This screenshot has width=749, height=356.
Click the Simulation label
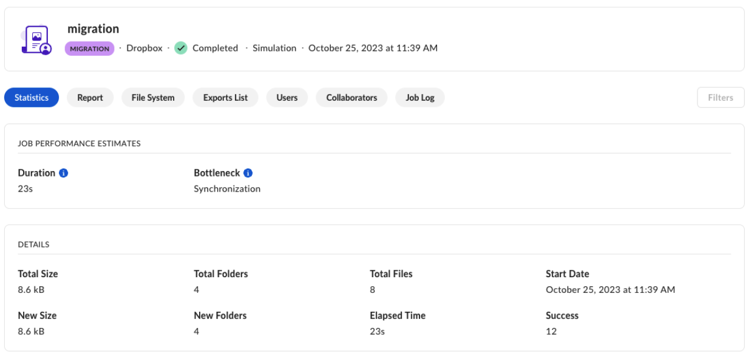274,48
